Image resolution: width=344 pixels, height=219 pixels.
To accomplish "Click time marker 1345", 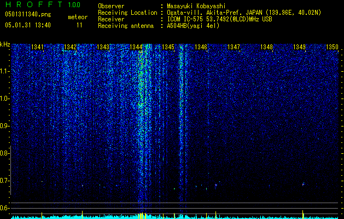I will coord(168,47).
